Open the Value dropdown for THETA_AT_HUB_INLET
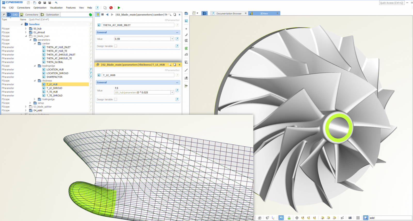The width and height of the screenshot is (413, 221). point(172,39)
